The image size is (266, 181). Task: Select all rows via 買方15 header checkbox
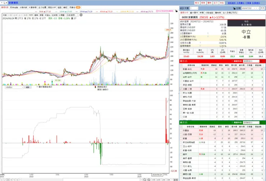point(181,65)
